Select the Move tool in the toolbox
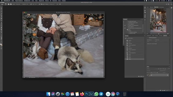173x97 pixels. pyautogui.click(x=1, y=8)
